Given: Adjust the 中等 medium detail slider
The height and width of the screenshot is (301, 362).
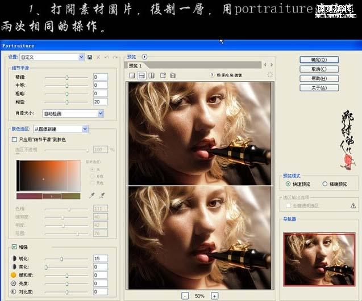Looking at the screenshot, I should coord(66,86).
